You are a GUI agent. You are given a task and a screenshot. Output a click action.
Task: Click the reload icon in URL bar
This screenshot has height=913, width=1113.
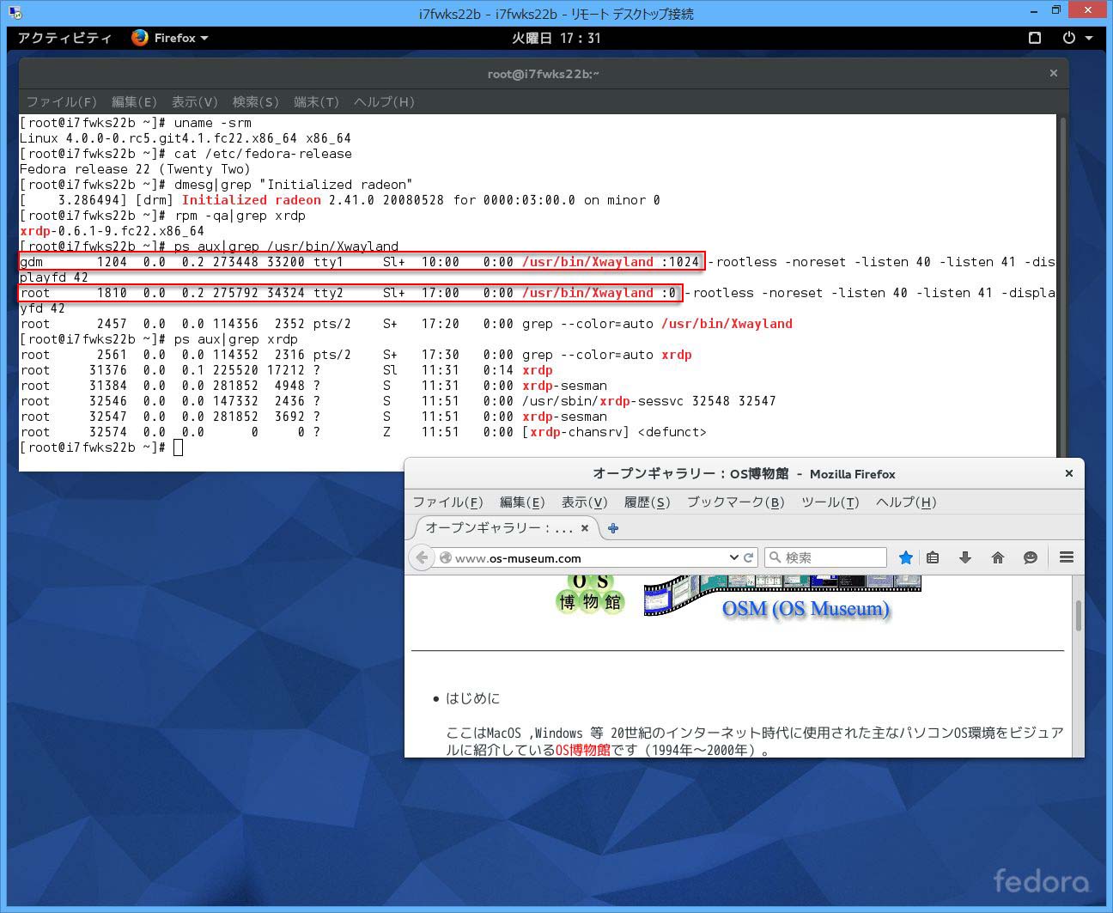749,557
